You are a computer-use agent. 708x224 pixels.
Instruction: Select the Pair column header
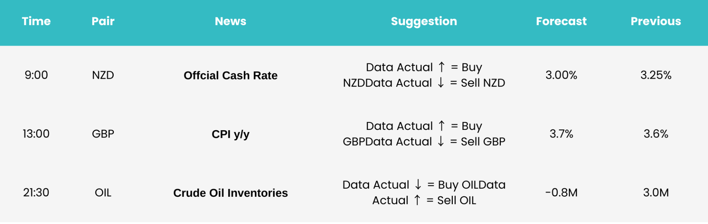(103, 21)
